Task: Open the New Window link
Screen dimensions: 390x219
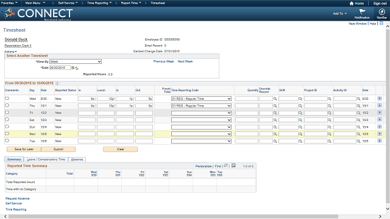Action: pos(358,24)
